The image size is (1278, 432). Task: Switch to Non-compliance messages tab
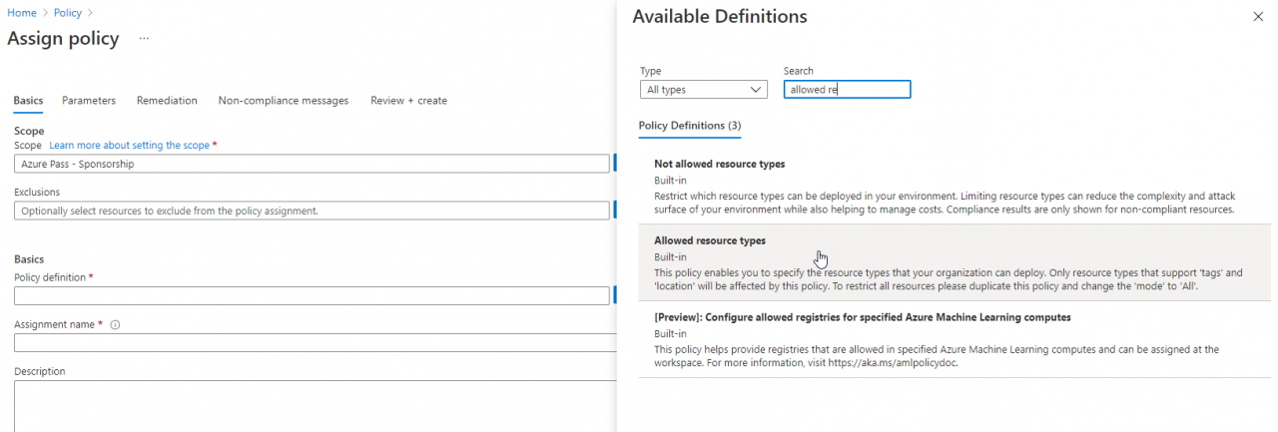pos(283,101)
